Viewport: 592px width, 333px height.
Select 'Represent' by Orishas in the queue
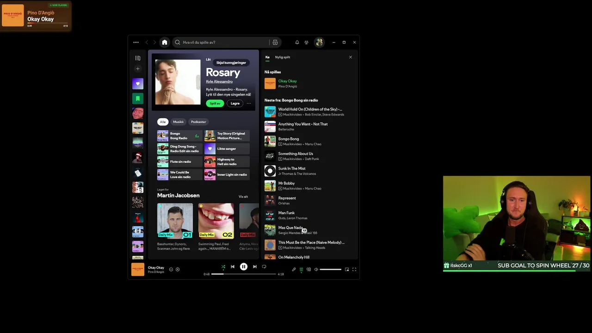(309, 201)
